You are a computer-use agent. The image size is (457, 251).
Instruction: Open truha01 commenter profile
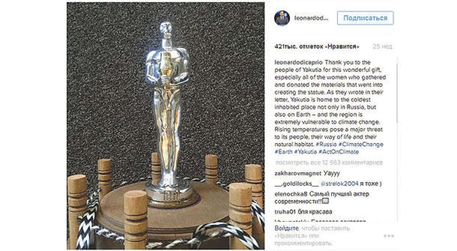(285, 212)
